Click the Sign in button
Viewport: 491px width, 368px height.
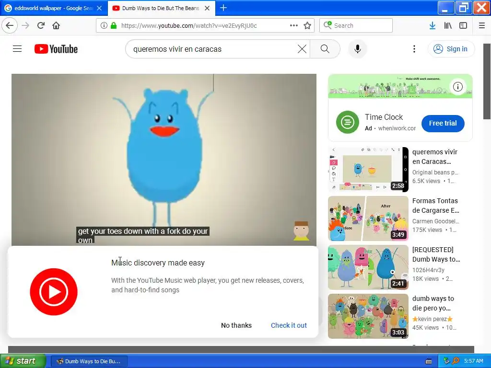coord(451,49)
